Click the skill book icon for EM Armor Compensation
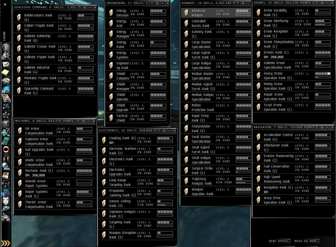 click(20, 131)
